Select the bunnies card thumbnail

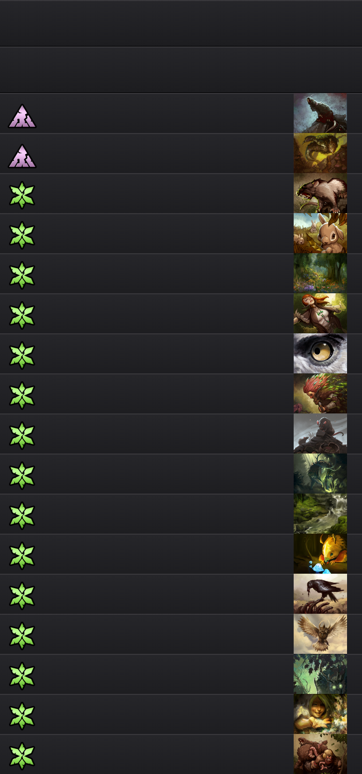(x=320, y=233)
